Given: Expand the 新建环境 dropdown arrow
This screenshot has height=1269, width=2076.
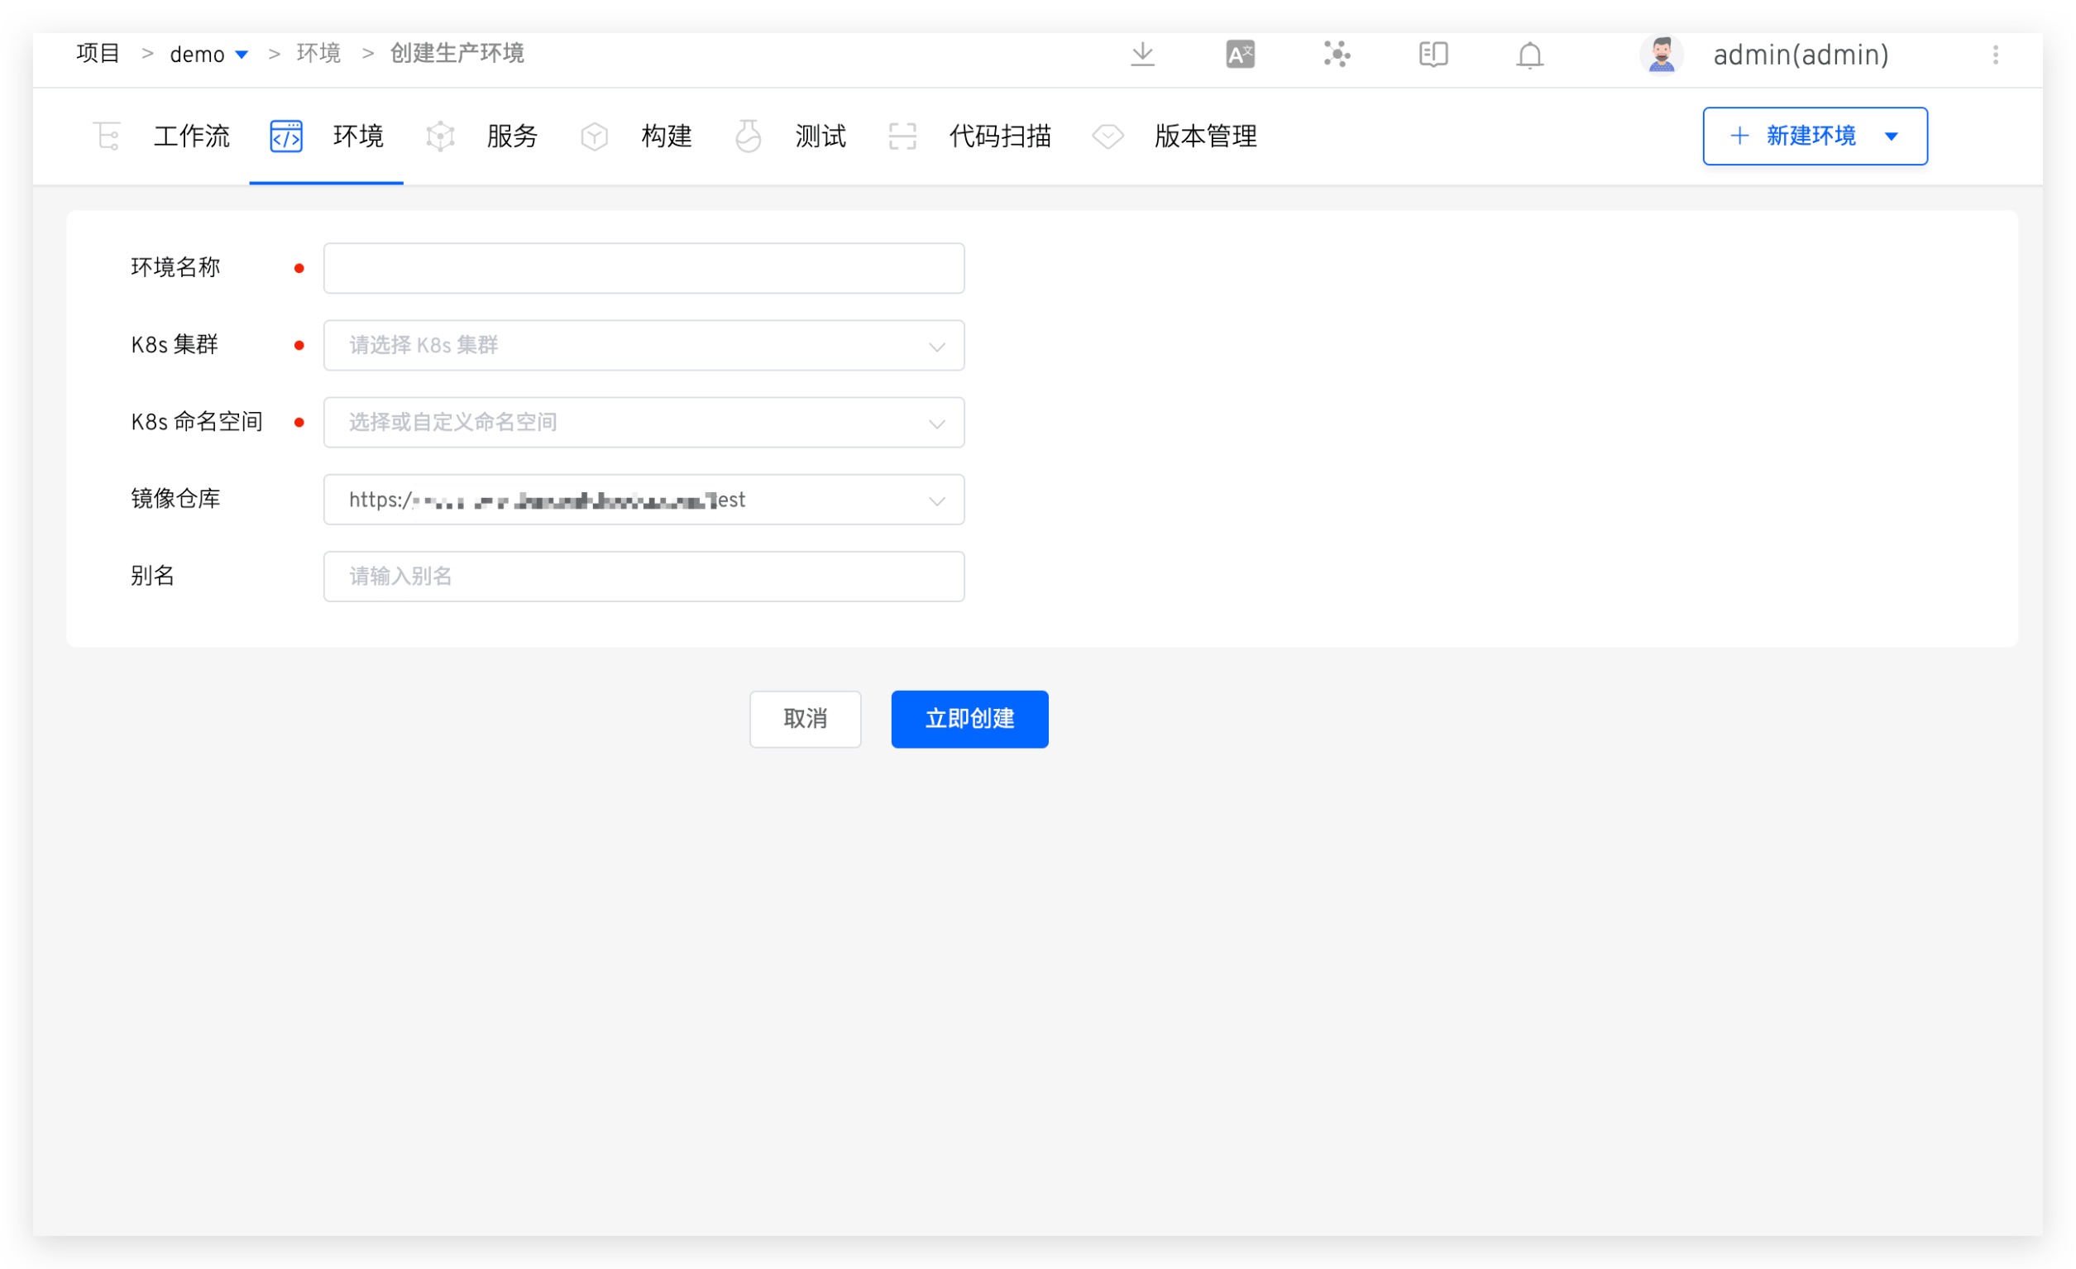Looking at the screenshot, I should click(1892, 136).
